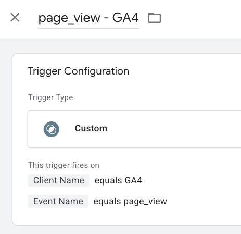Click the bold 'Custom' trigger type label

coord(91,129)
